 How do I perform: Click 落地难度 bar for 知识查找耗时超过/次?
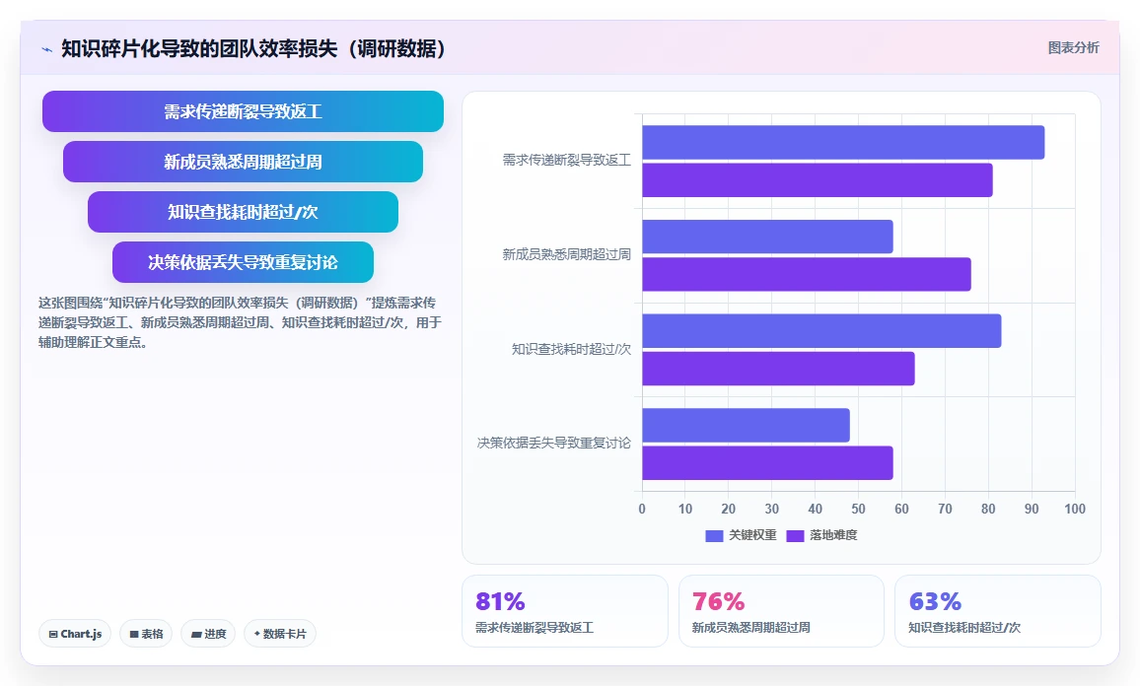(x=778, y=369)
